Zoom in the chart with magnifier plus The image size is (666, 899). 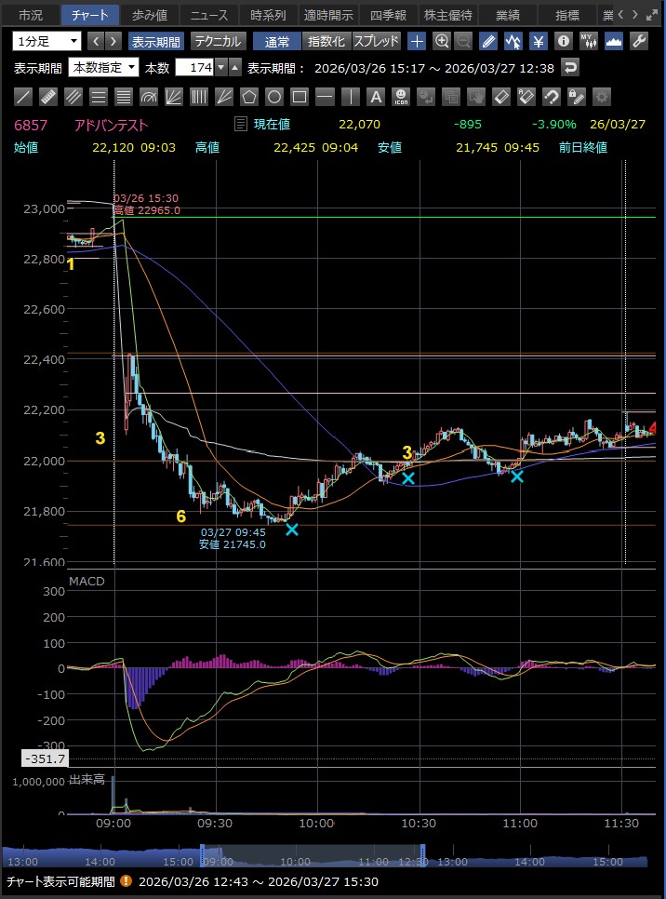coord(442,41)
